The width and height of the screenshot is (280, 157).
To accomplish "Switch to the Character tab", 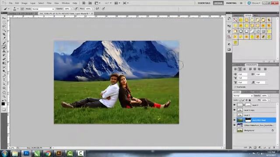I will [x=238, y=65].
